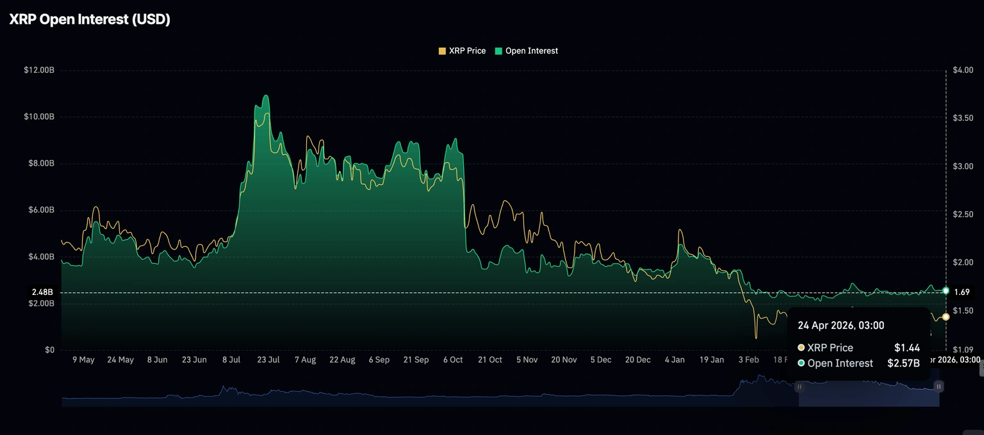Click the tooltip yellow XRP Price dot
This screenshot has width=984, height=435.
[x=801, y=347]
